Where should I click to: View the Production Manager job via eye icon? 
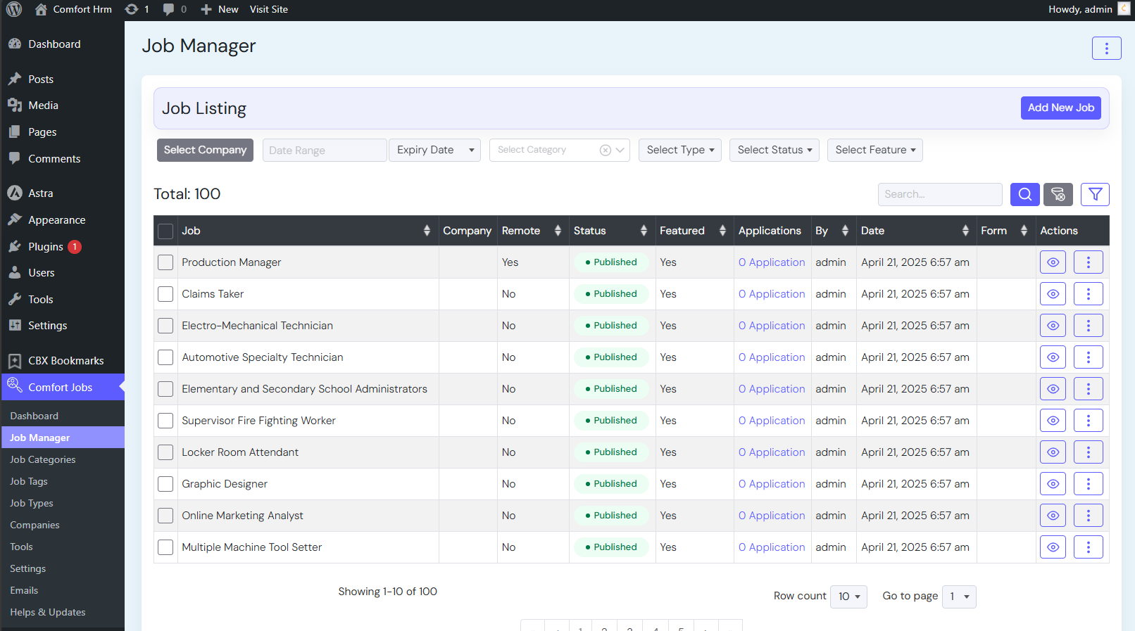click(1053, 262)
